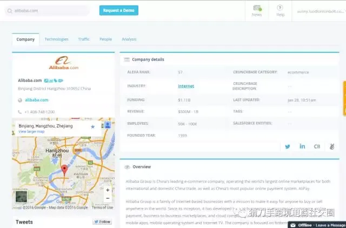Viewport: 346px width, 228px height.
Task: Click the Alexa rank value 57
Action: (180, 72)
